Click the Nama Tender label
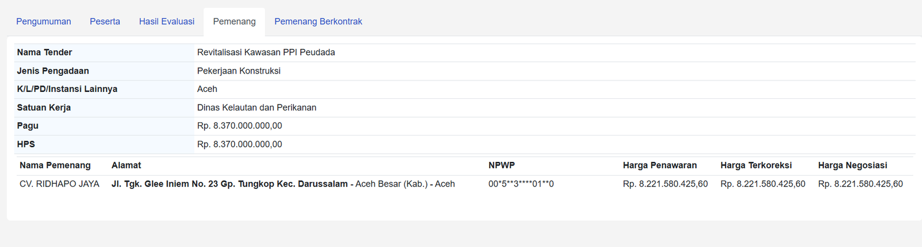 (x=44, y=52)
